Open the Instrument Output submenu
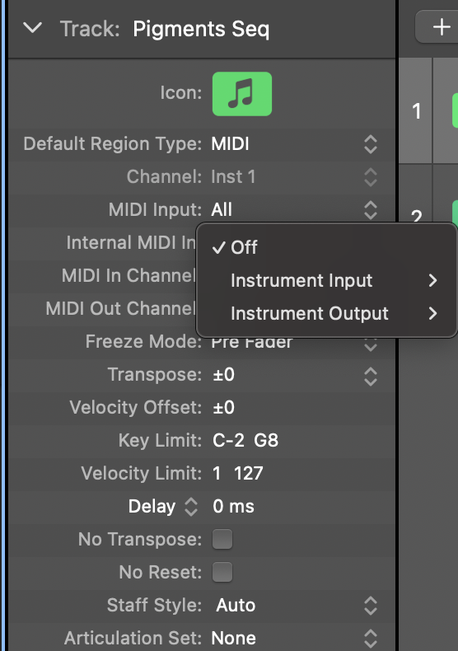This screenshot has height=651, width=458. click(326, 313)
